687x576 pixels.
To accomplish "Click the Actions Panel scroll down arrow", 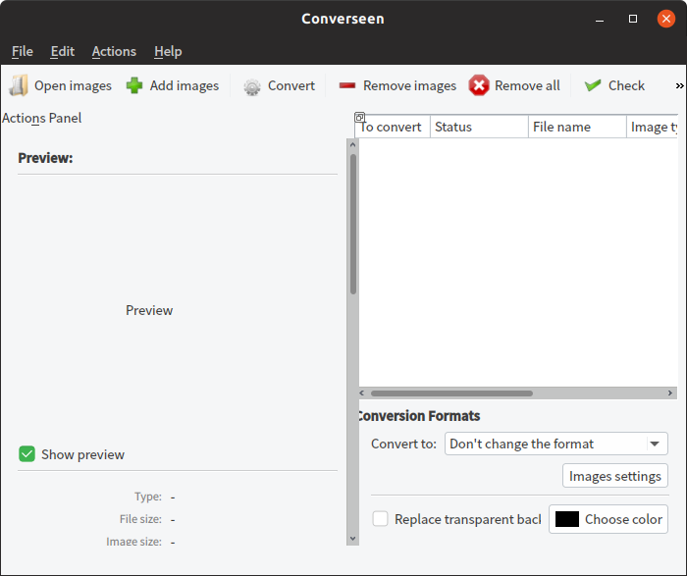I will [x=352, y=539].
